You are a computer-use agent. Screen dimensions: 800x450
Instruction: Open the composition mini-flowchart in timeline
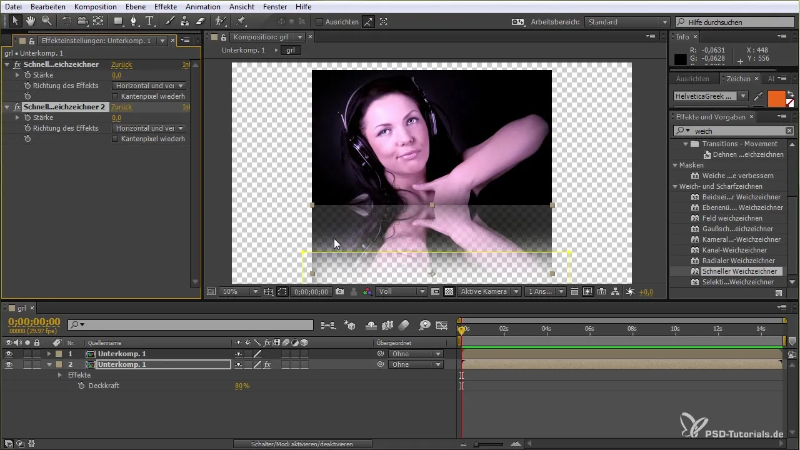pyautogui.click(x=327, y=325)
